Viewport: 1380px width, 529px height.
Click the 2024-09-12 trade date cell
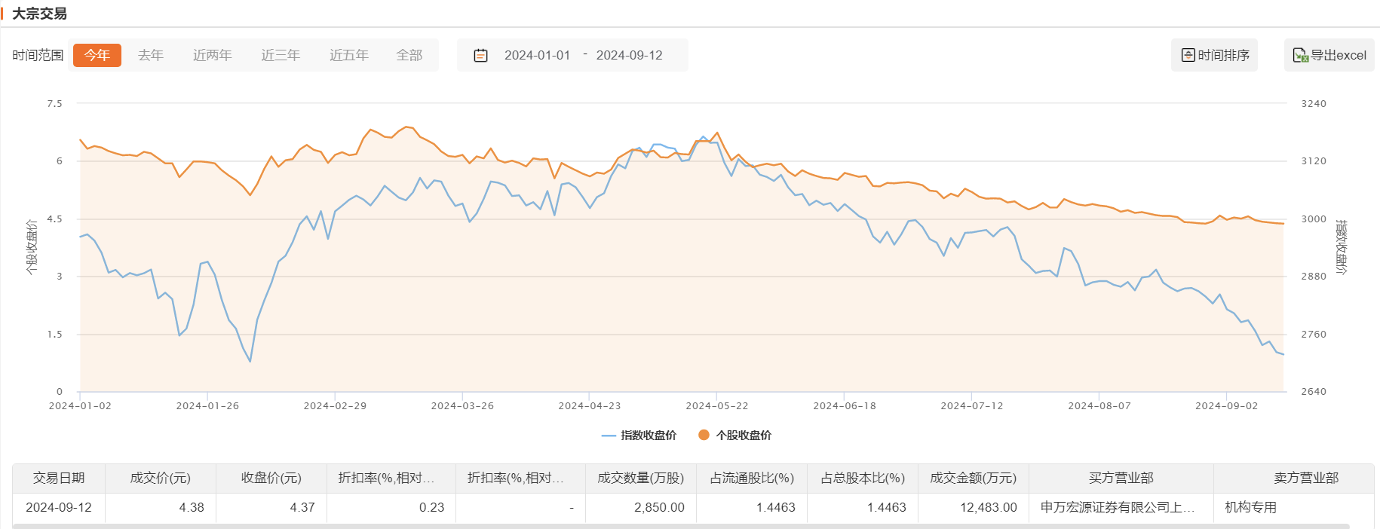(59, 507)
